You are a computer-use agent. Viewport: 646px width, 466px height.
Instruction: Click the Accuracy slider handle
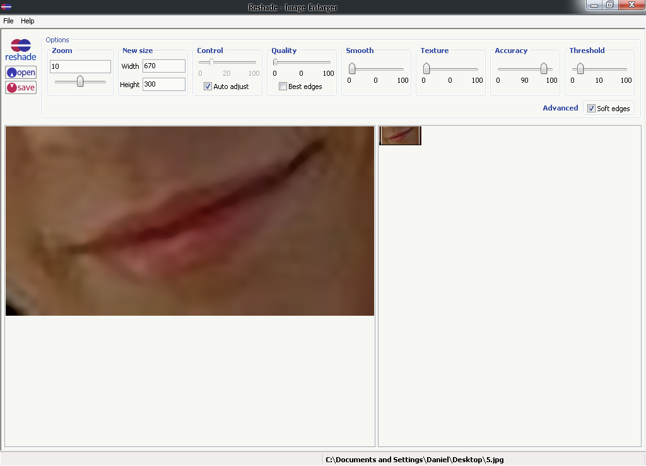pyautogui.click(x=544, y=68)
